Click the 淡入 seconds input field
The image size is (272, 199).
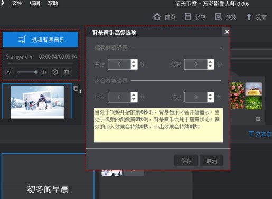(119, 97)
